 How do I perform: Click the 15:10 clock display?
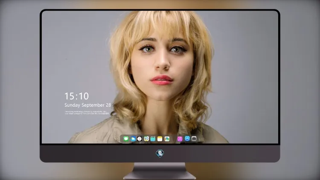pos(76,96)
